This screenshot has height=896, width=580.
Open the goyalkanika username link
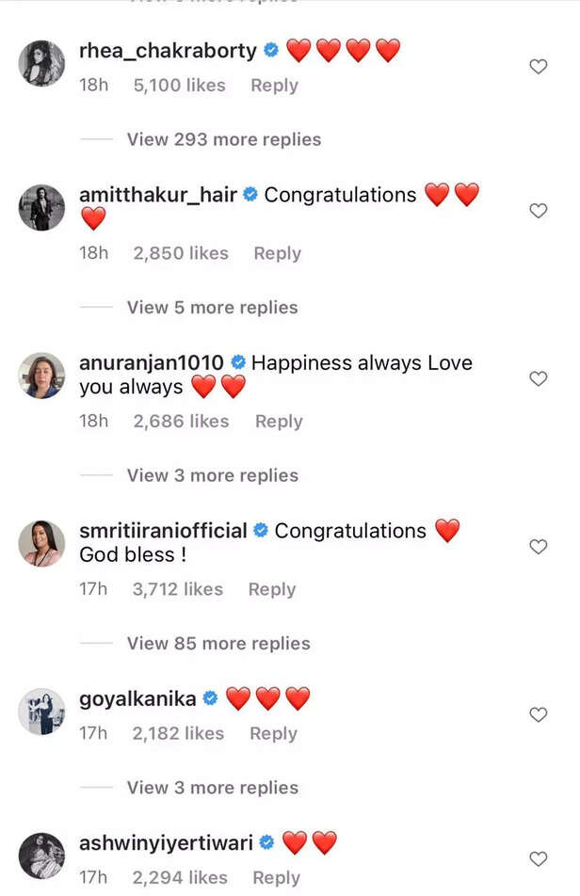click(137, 698)
